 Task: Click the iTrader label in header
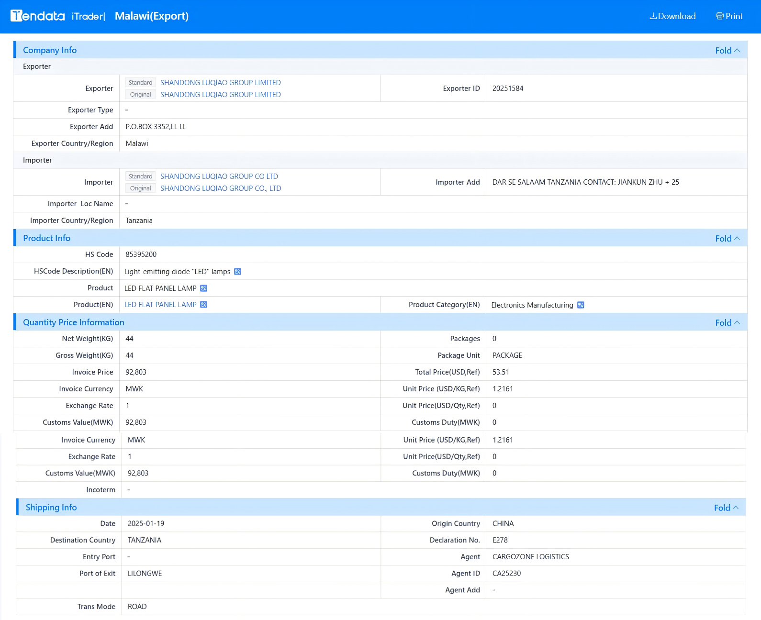tap(88, 16)
